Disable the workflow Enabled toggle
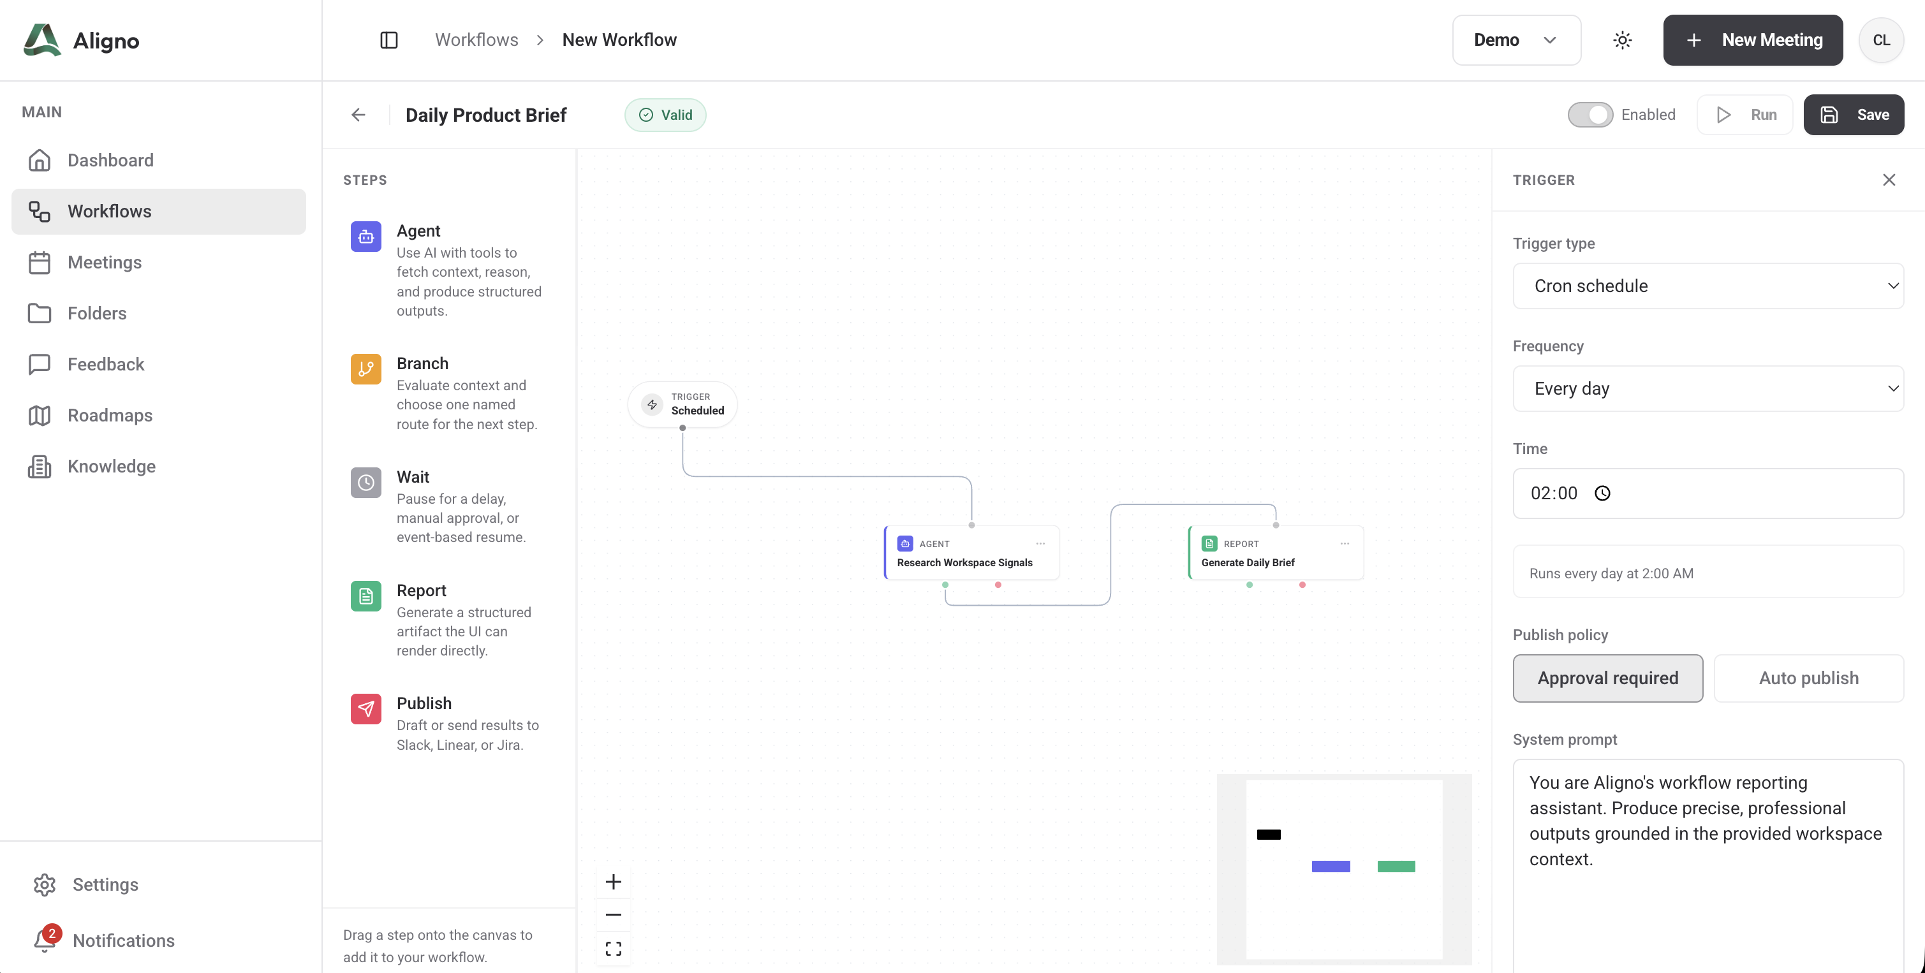The width and height of the screenshot is (1925, 973). (1589, 114)
